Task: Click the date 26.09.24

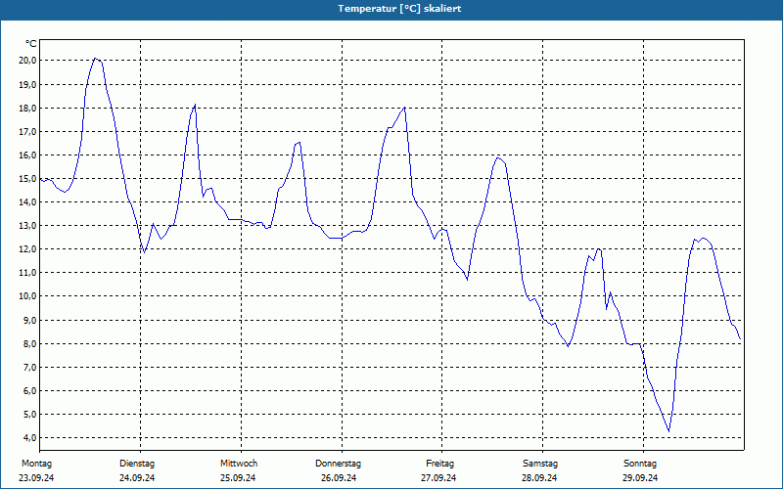Action: point(339,478)
